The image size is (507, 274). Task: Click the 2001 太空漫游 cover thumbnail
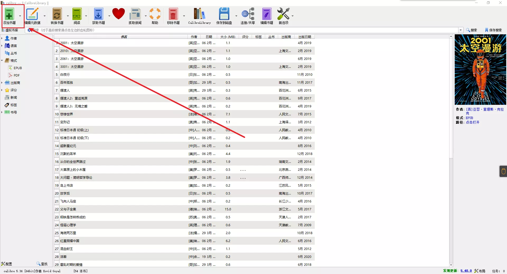point(480,70)
